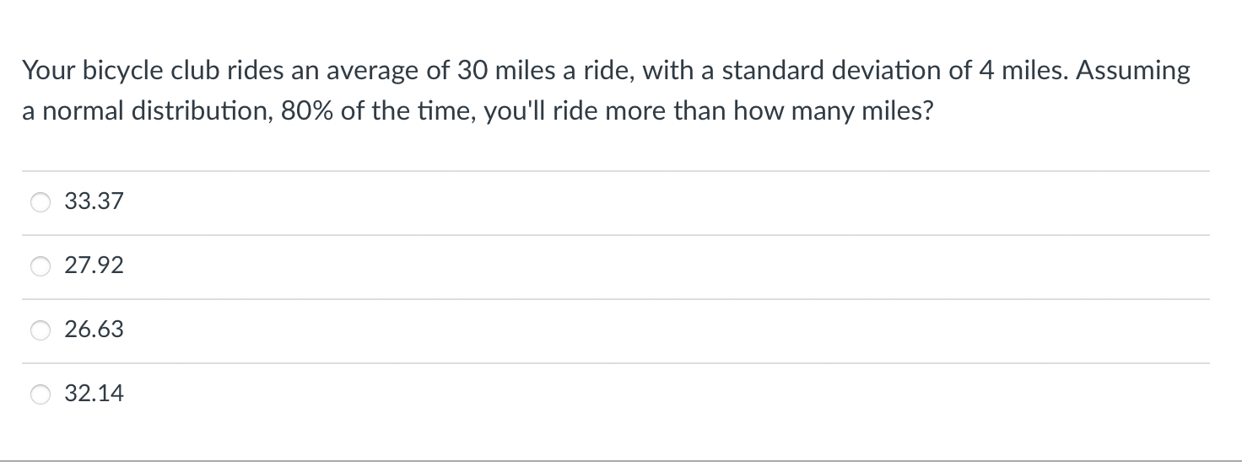Choose the 27.92 radio button
1242x472 pixels.
[x=41, y=266]
